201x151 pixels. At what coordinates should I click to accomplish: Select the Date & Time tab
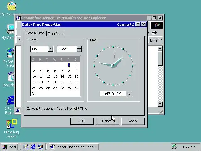tap(35, 33)
